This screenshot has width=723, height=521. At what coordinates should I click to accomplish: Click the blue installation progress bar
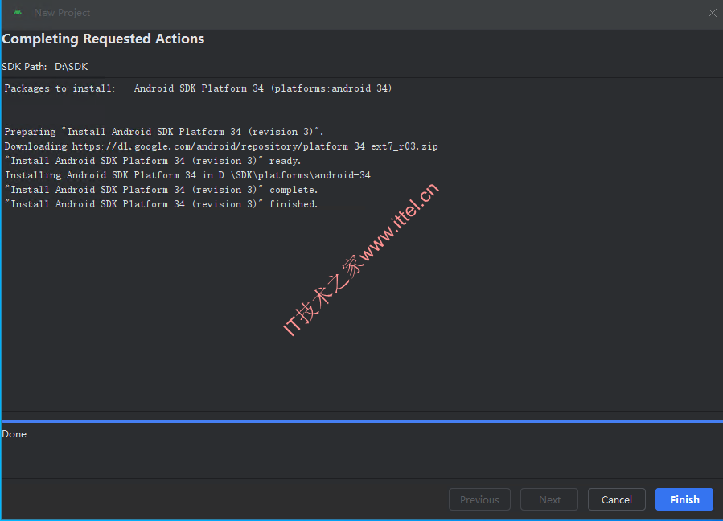(x=363, y=421)
